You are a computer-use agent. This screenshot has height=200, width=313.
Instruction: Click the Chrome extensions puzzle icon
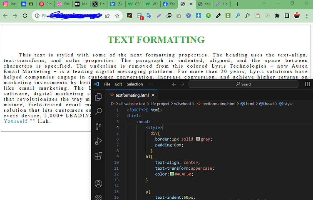pyautogui.click(x=276, y=16)
